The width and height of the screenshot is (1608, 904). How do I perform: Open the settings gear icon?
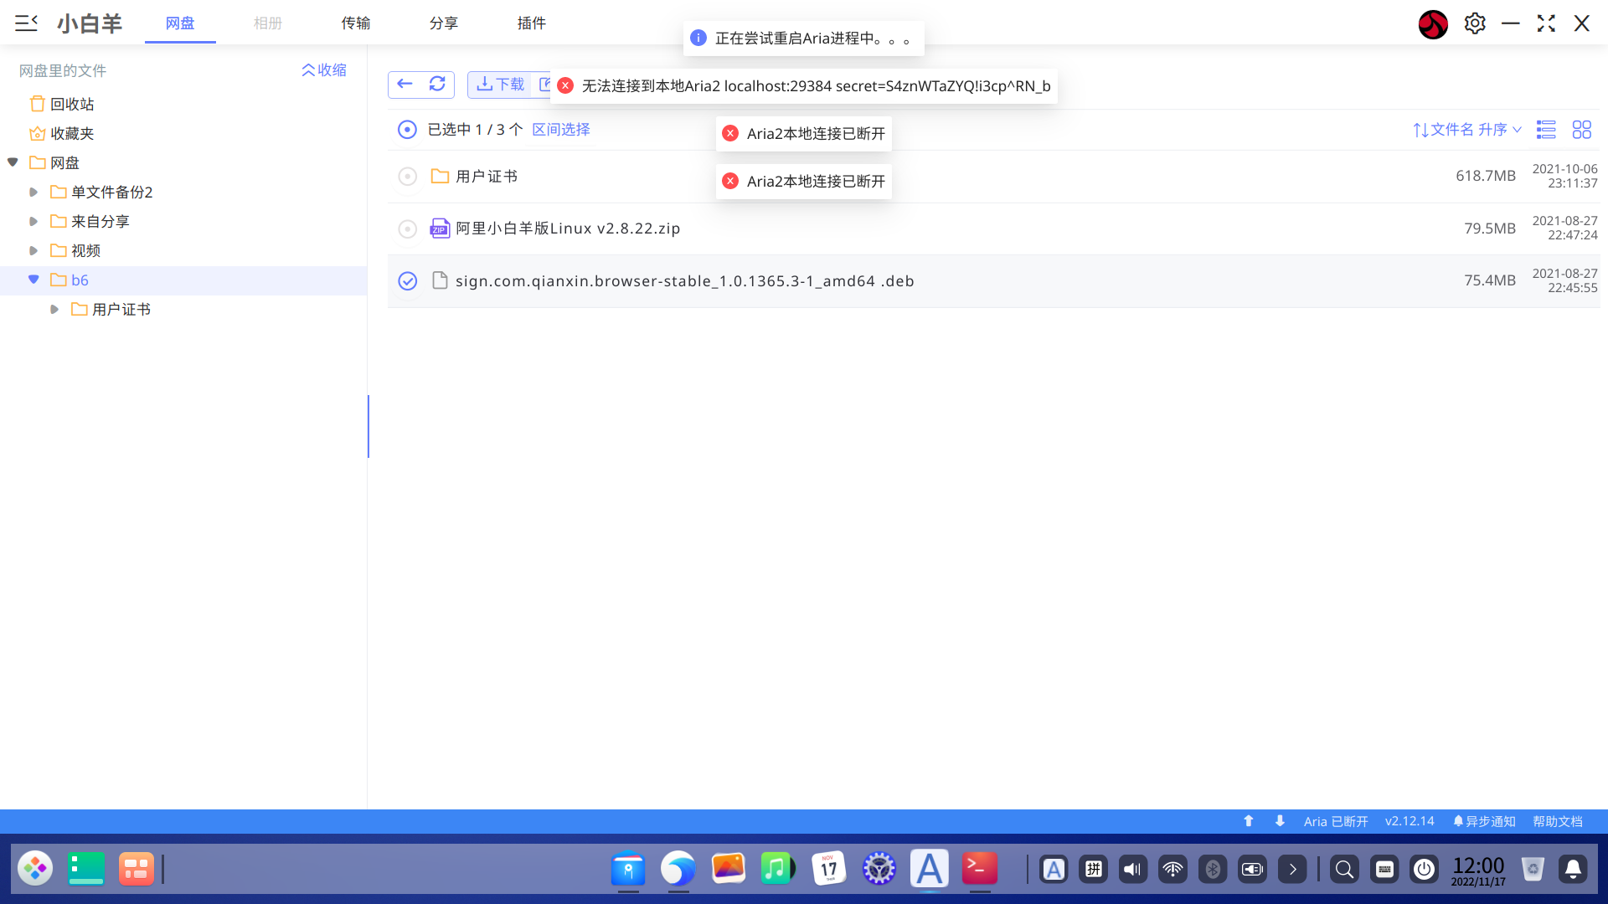[1475, 23]
